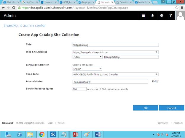Expand the /sites/ managed path dropdown
This screenshot has height=138, width=185.
[87, 57]
